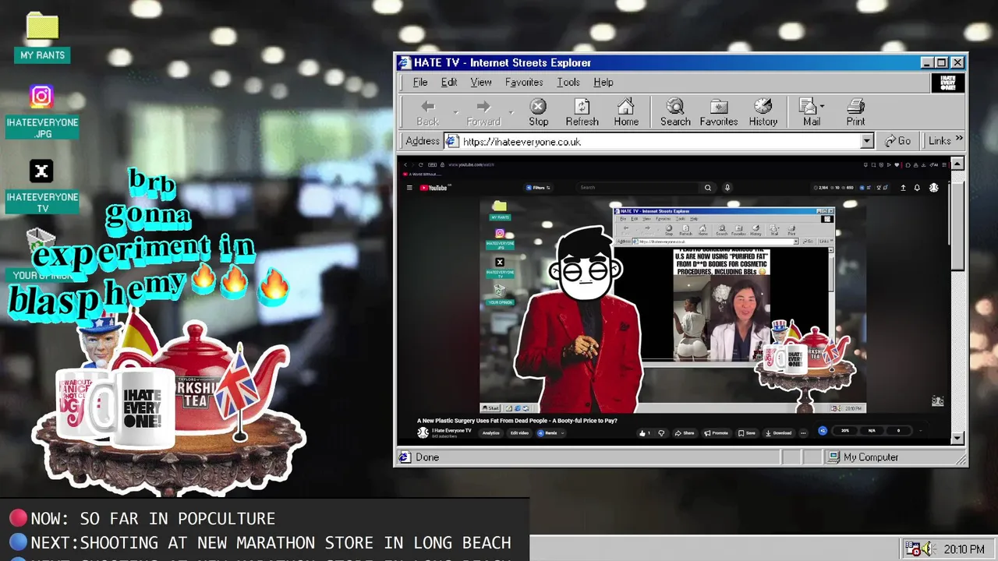
Task: Click the I Hate Everyone TV channel name
Action: tap(451, 430)
